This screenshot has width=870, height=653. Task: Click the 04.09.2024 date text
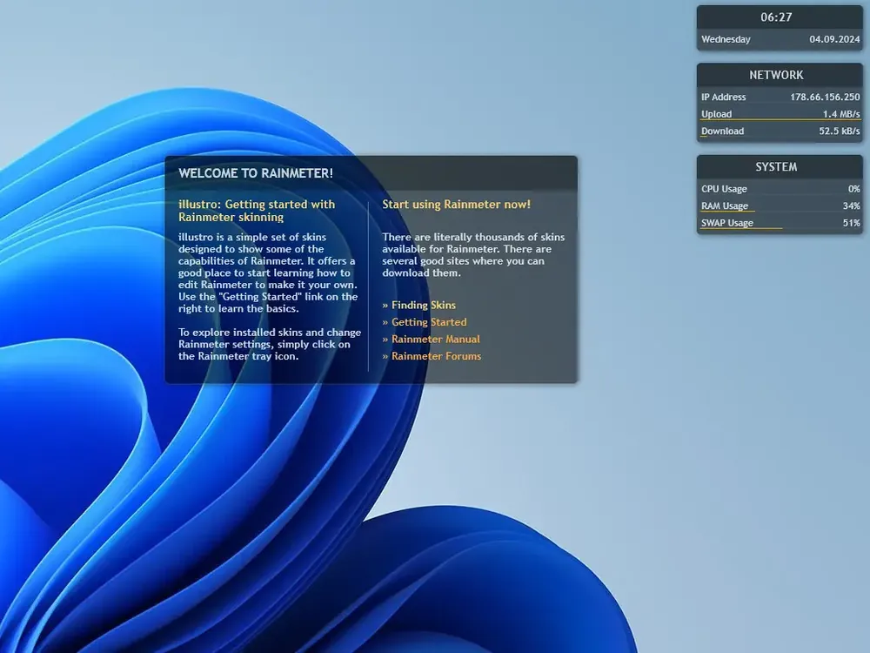point(834,39)
